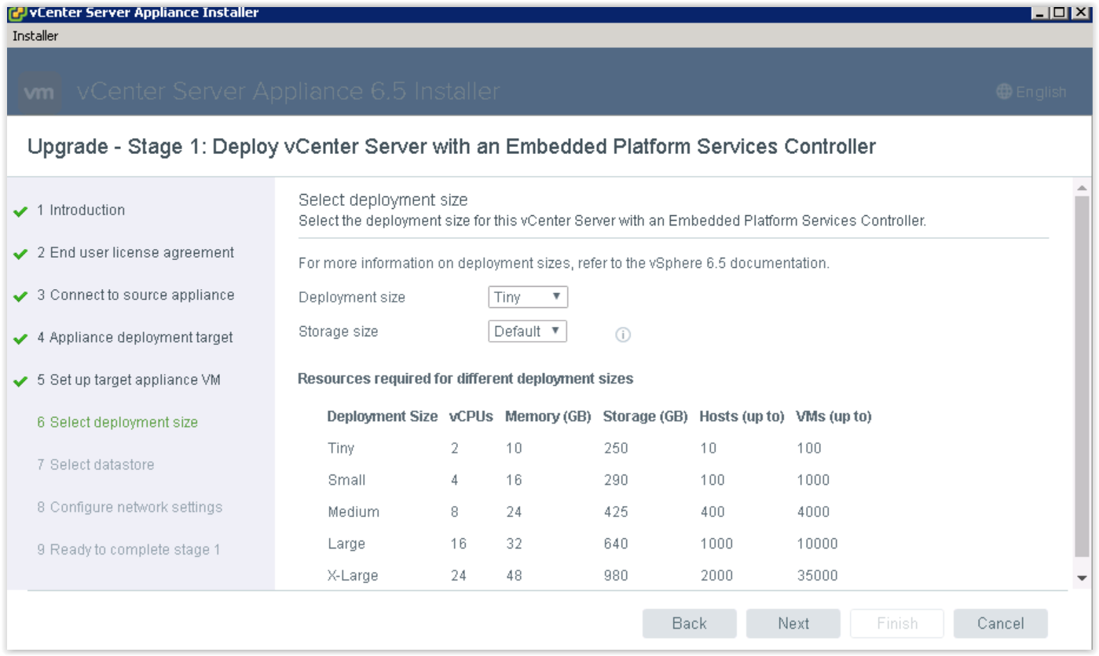Click the Finish button

coord(897,623)
